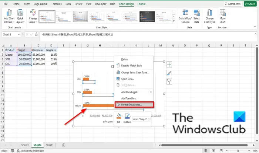Open the Outline color dropdown arrow

click(x=131, y=116)
